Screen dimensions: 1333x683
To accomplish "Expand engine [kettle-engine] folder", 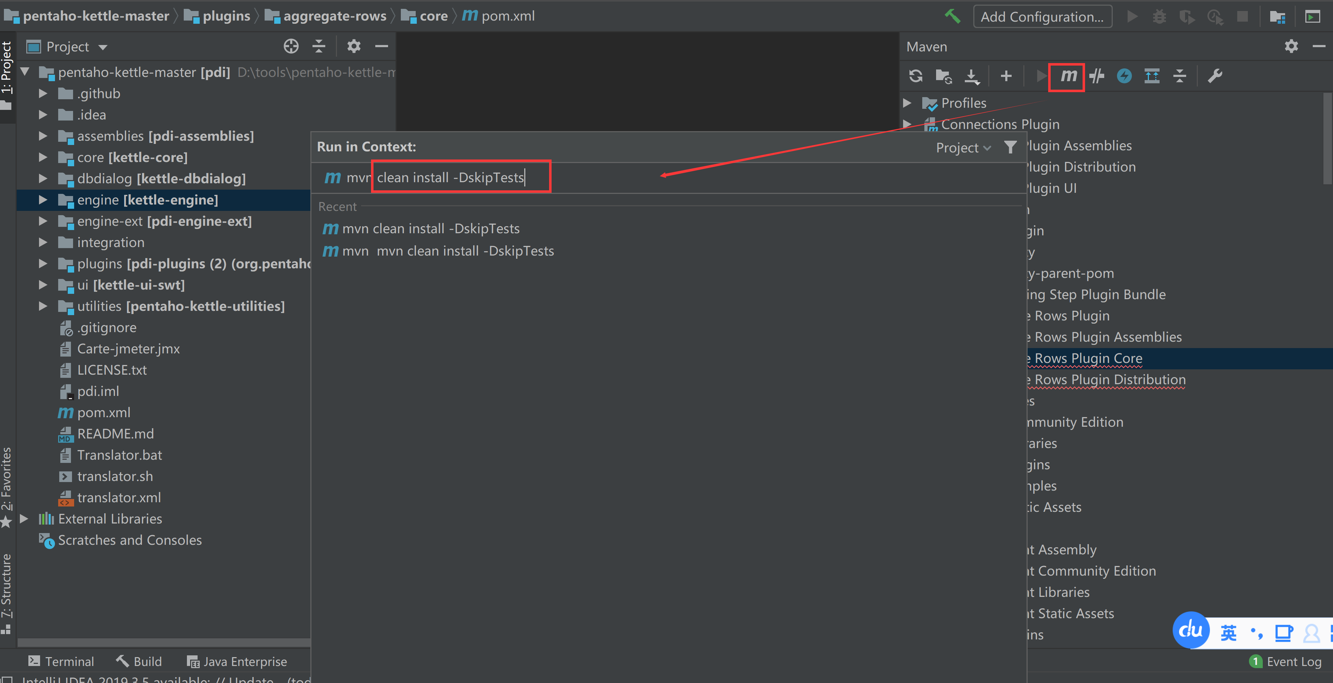I will (43, 200).
